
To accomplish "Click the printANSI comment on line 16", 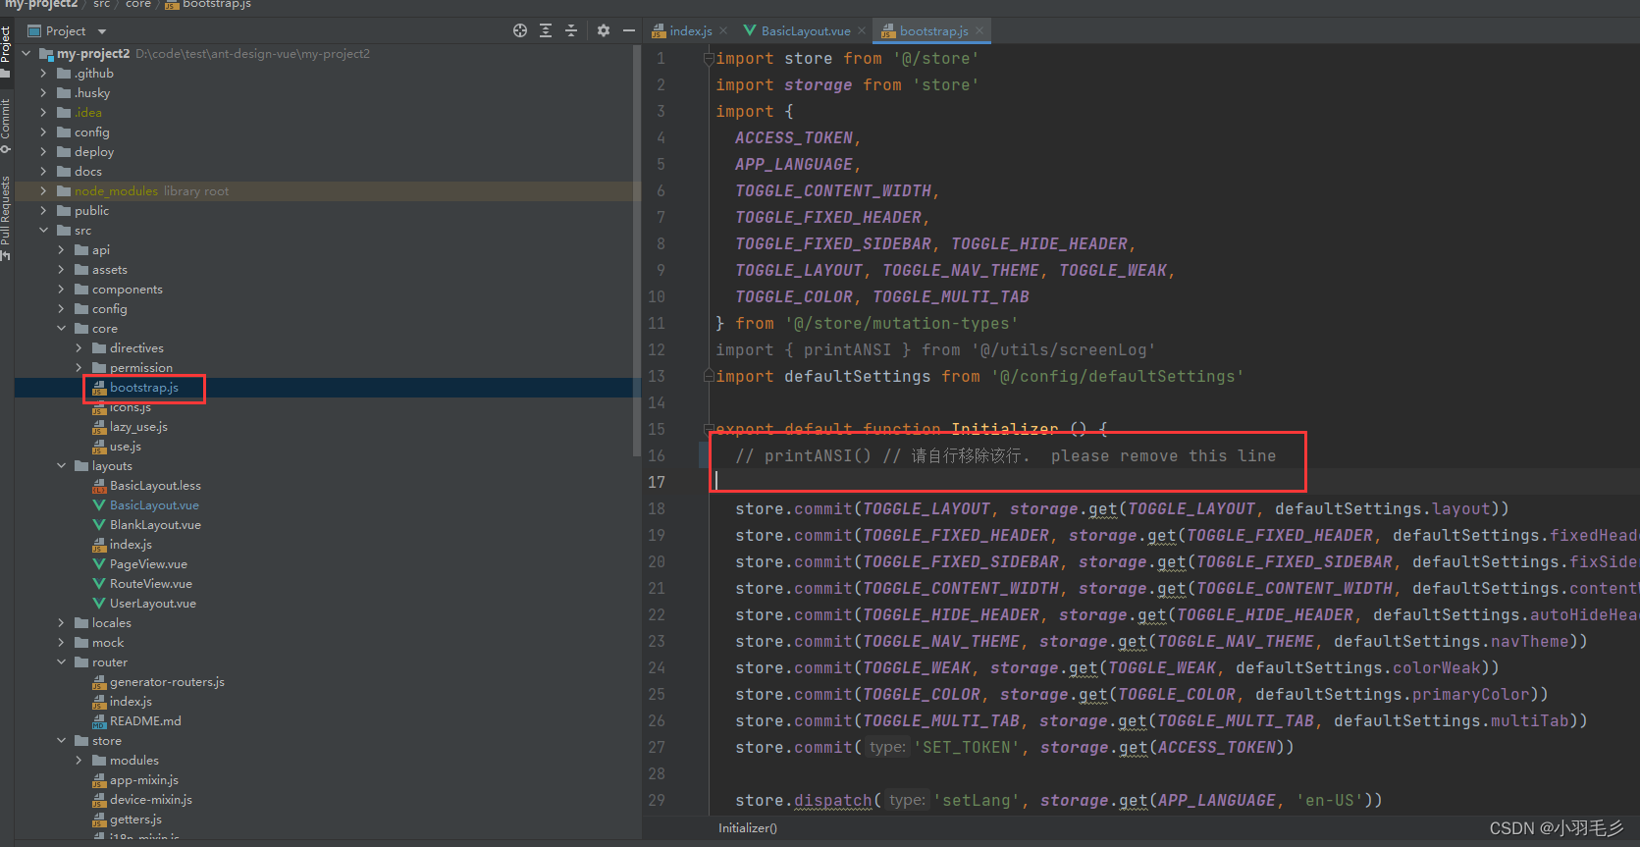I will [x=1006, y=456].
